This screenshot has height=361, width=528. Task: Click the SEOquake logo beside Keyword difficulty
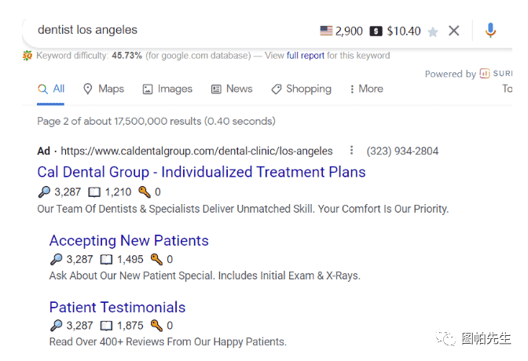click(27, 55)
